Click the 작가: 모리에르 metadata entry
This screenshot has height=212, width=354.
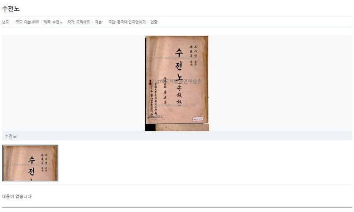coord(79,22)
